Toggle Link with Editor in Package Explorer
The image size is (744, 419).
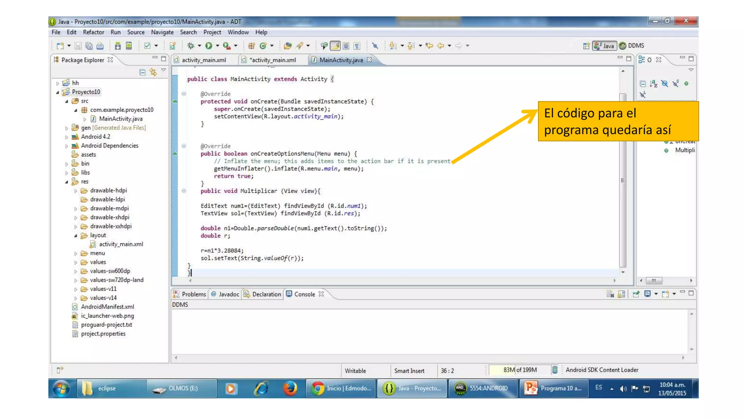point(153,72)
